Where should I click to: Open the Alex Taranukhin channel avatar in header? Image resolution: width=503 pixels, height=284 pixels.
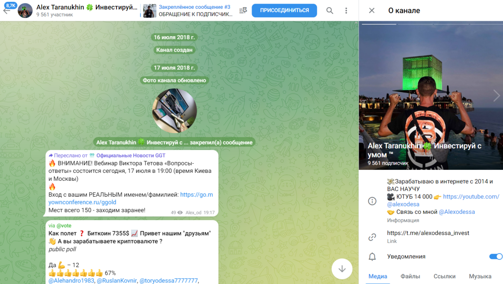(x=25, y=11)
